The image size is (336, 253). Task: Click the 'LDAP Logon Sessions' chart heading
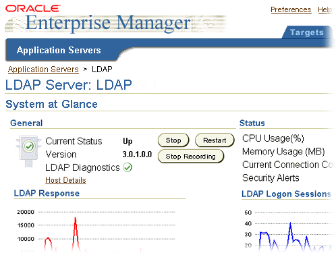click(x=286, y=194)
